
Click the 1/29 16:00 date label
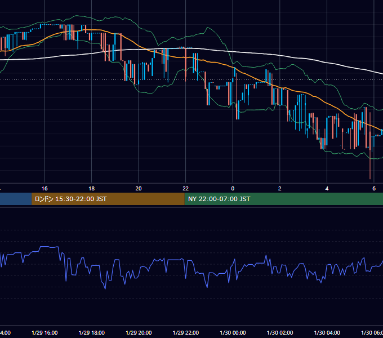point(44,332)
